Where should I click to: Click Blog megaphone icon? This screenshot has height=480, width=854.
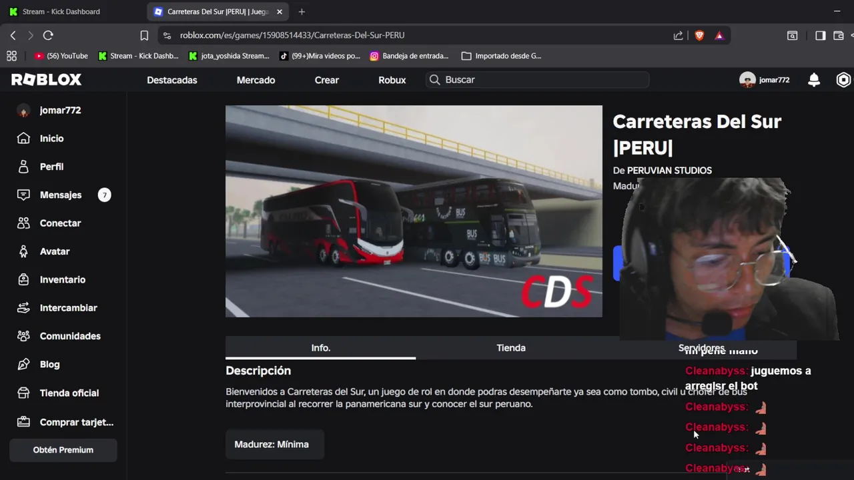23,365
